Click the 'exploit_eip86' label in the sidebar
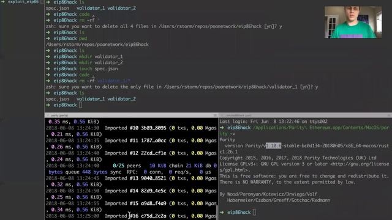 23,2
